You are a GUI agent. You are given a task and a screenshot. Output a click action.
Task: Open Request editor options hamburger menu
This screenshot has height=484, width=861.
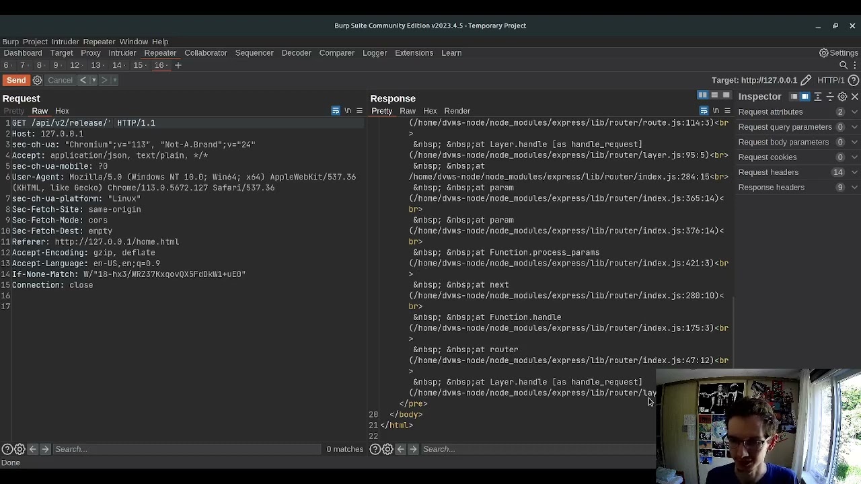359,111
